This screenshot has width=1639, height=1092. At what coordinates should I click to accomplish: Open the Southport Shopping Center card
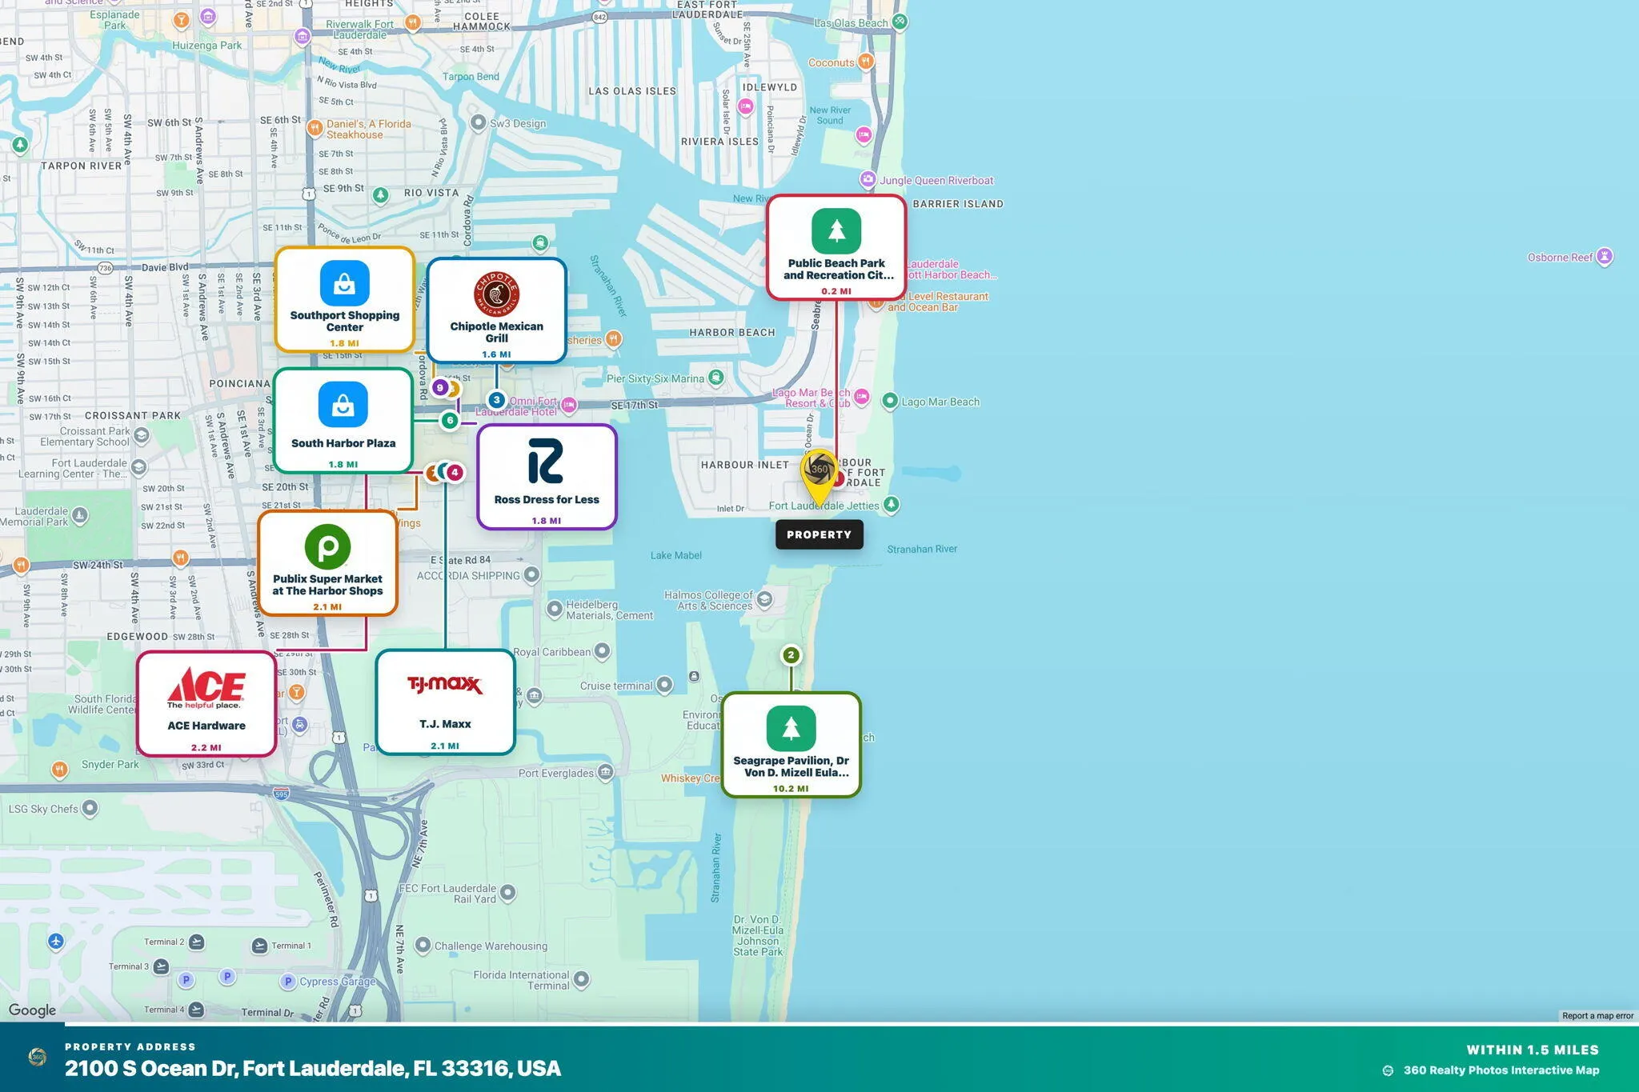[x=345, y=300]
